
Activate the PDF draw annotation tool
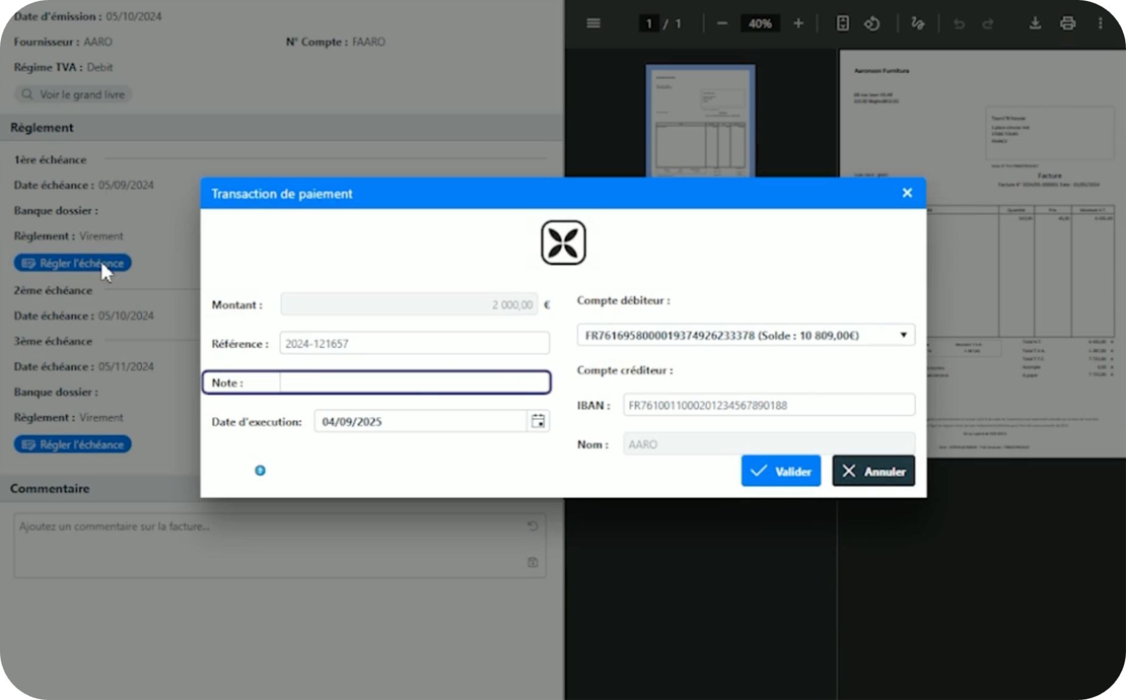point(917,23)
